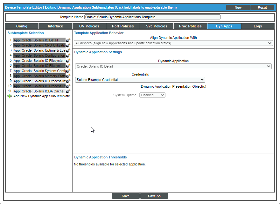Select subtemplate App: Oracle: Solaris System Config
280x204 pixels.
(39, 71)
